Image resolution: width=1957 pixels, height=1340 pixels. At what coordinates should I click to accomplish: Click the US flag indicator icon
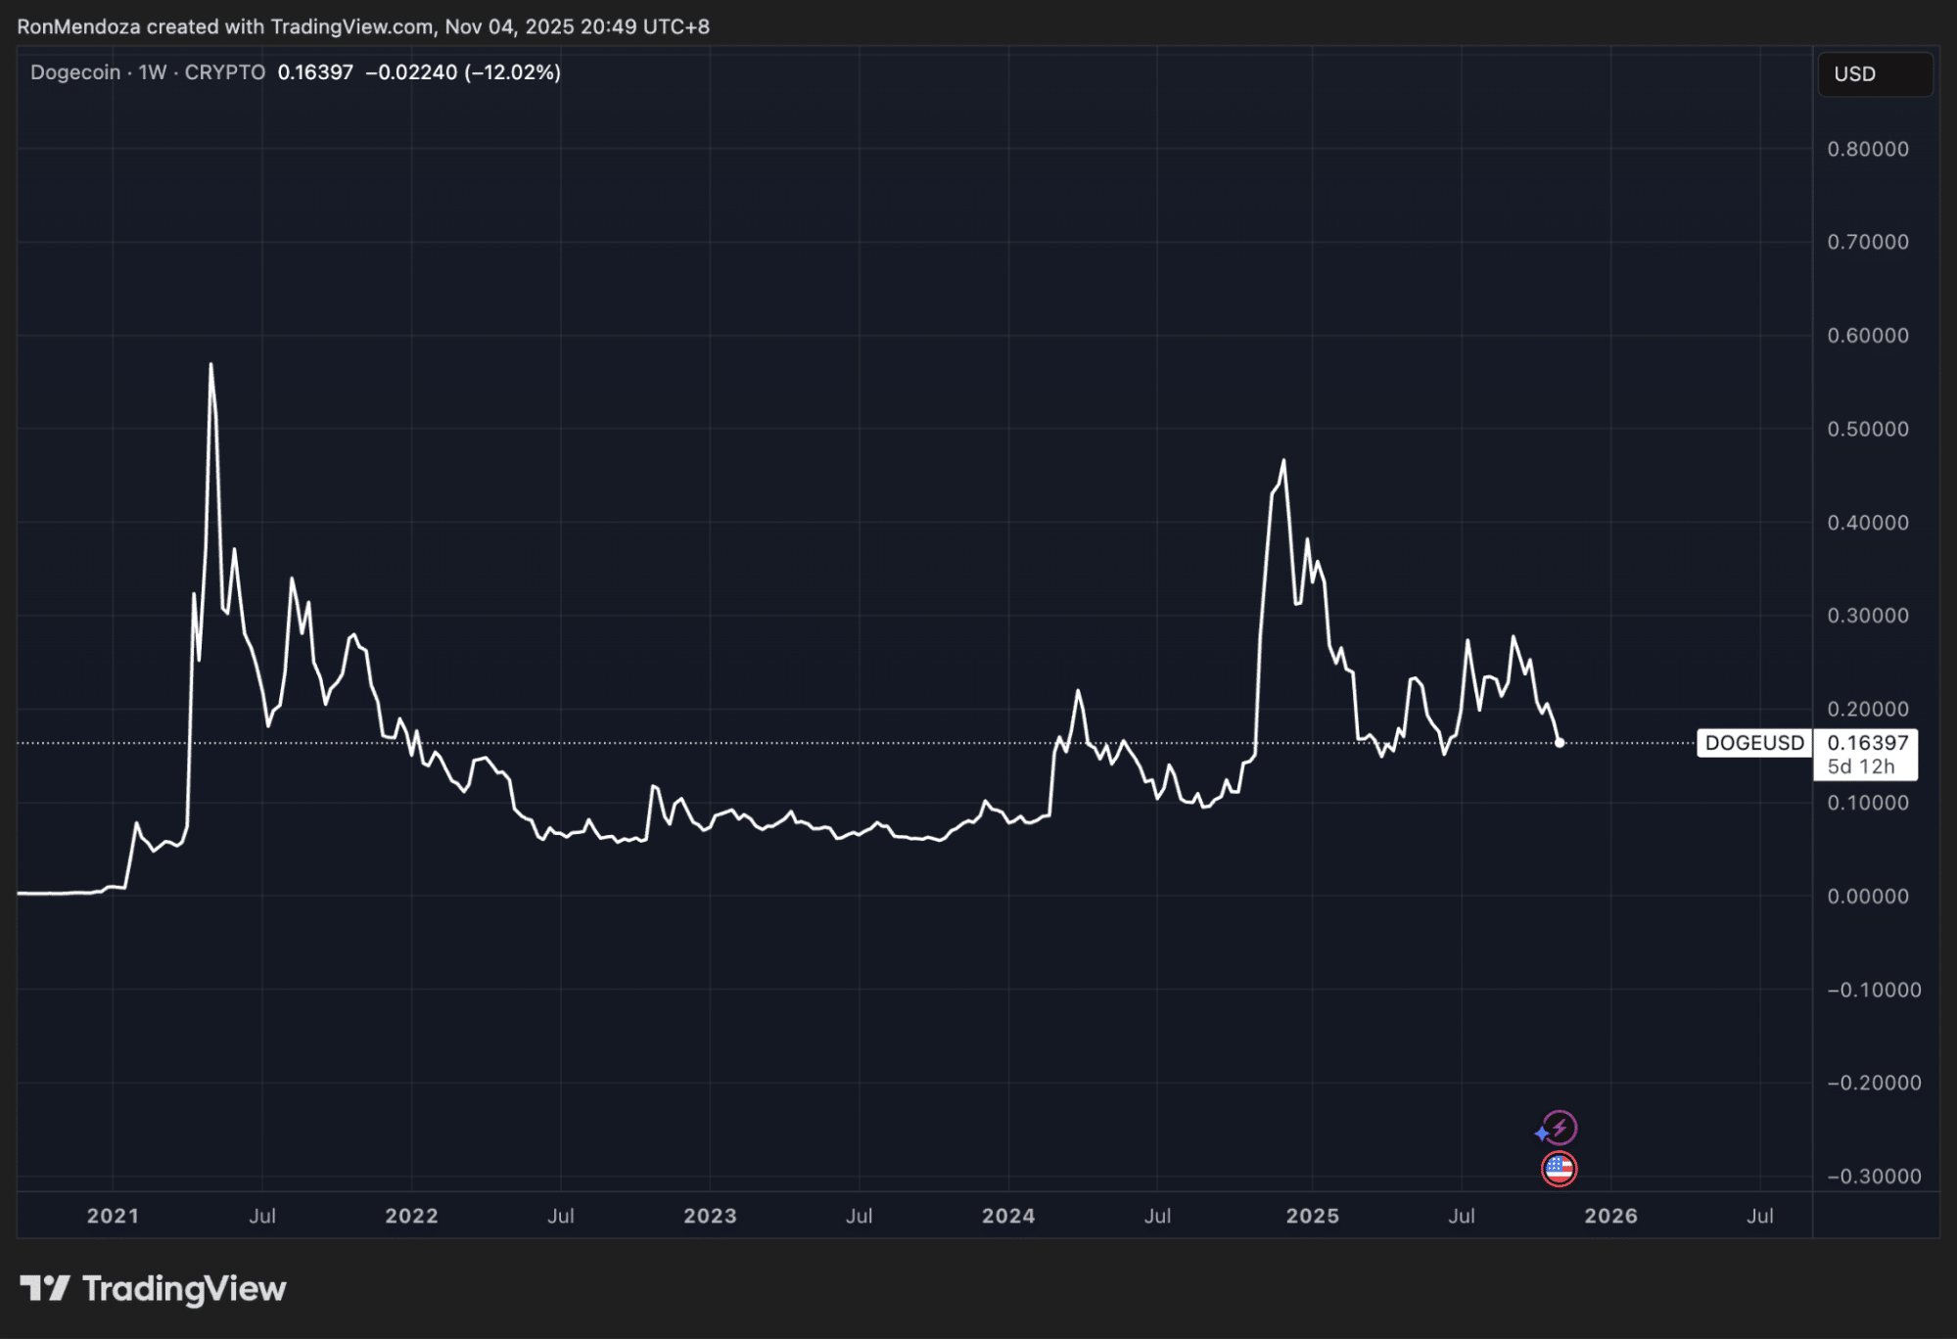click(x=1559, y=1169)
